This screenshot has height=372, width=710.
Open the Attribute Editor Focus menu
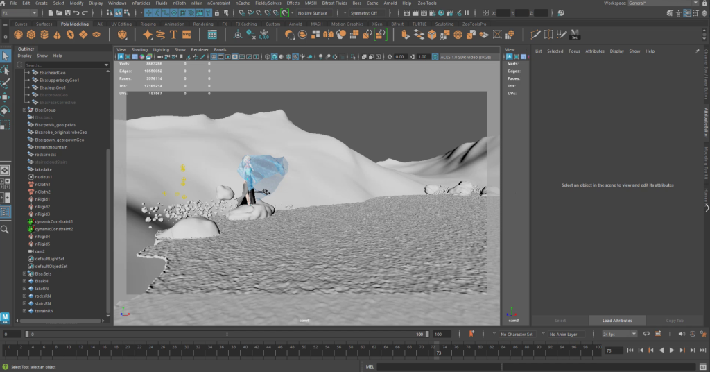point(574,51)
